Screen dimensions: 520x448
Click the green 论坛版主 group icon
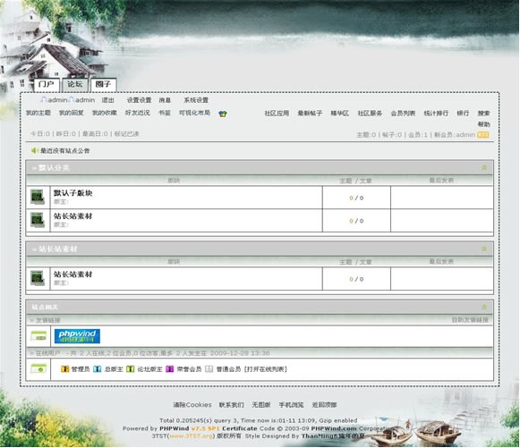point(131,368)
